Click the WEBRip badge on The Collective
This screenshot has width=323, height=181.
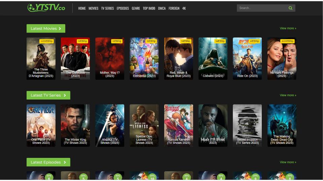click(x=82, y=41)
